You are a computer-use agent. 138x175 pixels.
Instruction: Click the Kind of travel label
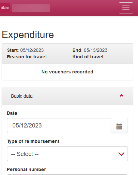[88, 57]
